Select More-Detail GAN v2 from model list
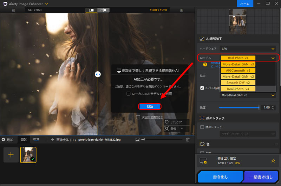281x186 pixels. [x=238, y=77]
